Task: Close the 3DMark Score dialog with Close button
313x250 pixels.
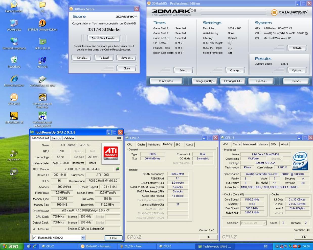Action: coord(127,68)
